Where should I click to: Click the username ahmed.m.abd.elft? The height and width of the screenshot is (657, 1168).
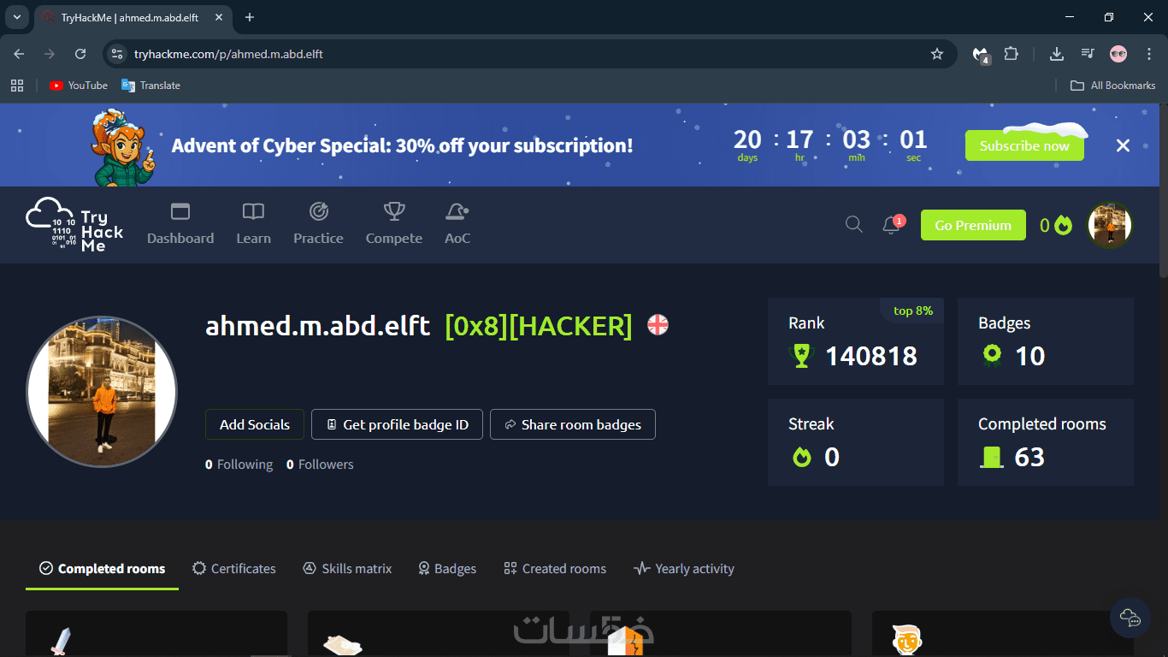(317, 326)
